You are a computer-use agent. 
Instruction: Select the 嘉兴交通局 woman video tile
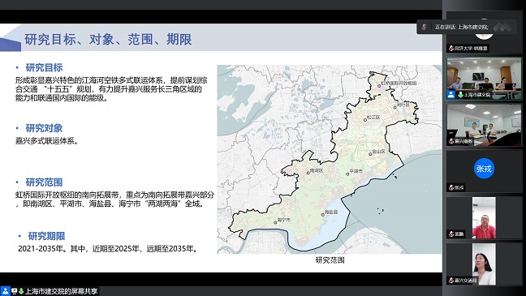[x=484, y=264]
